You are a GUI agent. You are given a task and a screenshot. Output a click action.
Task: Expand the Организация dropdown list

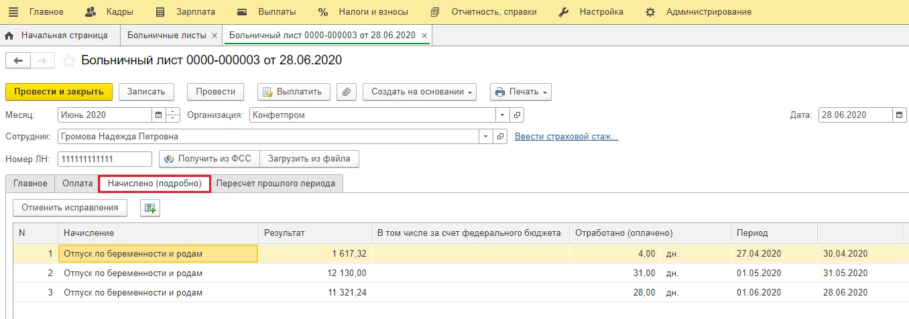tap(502, 115)
